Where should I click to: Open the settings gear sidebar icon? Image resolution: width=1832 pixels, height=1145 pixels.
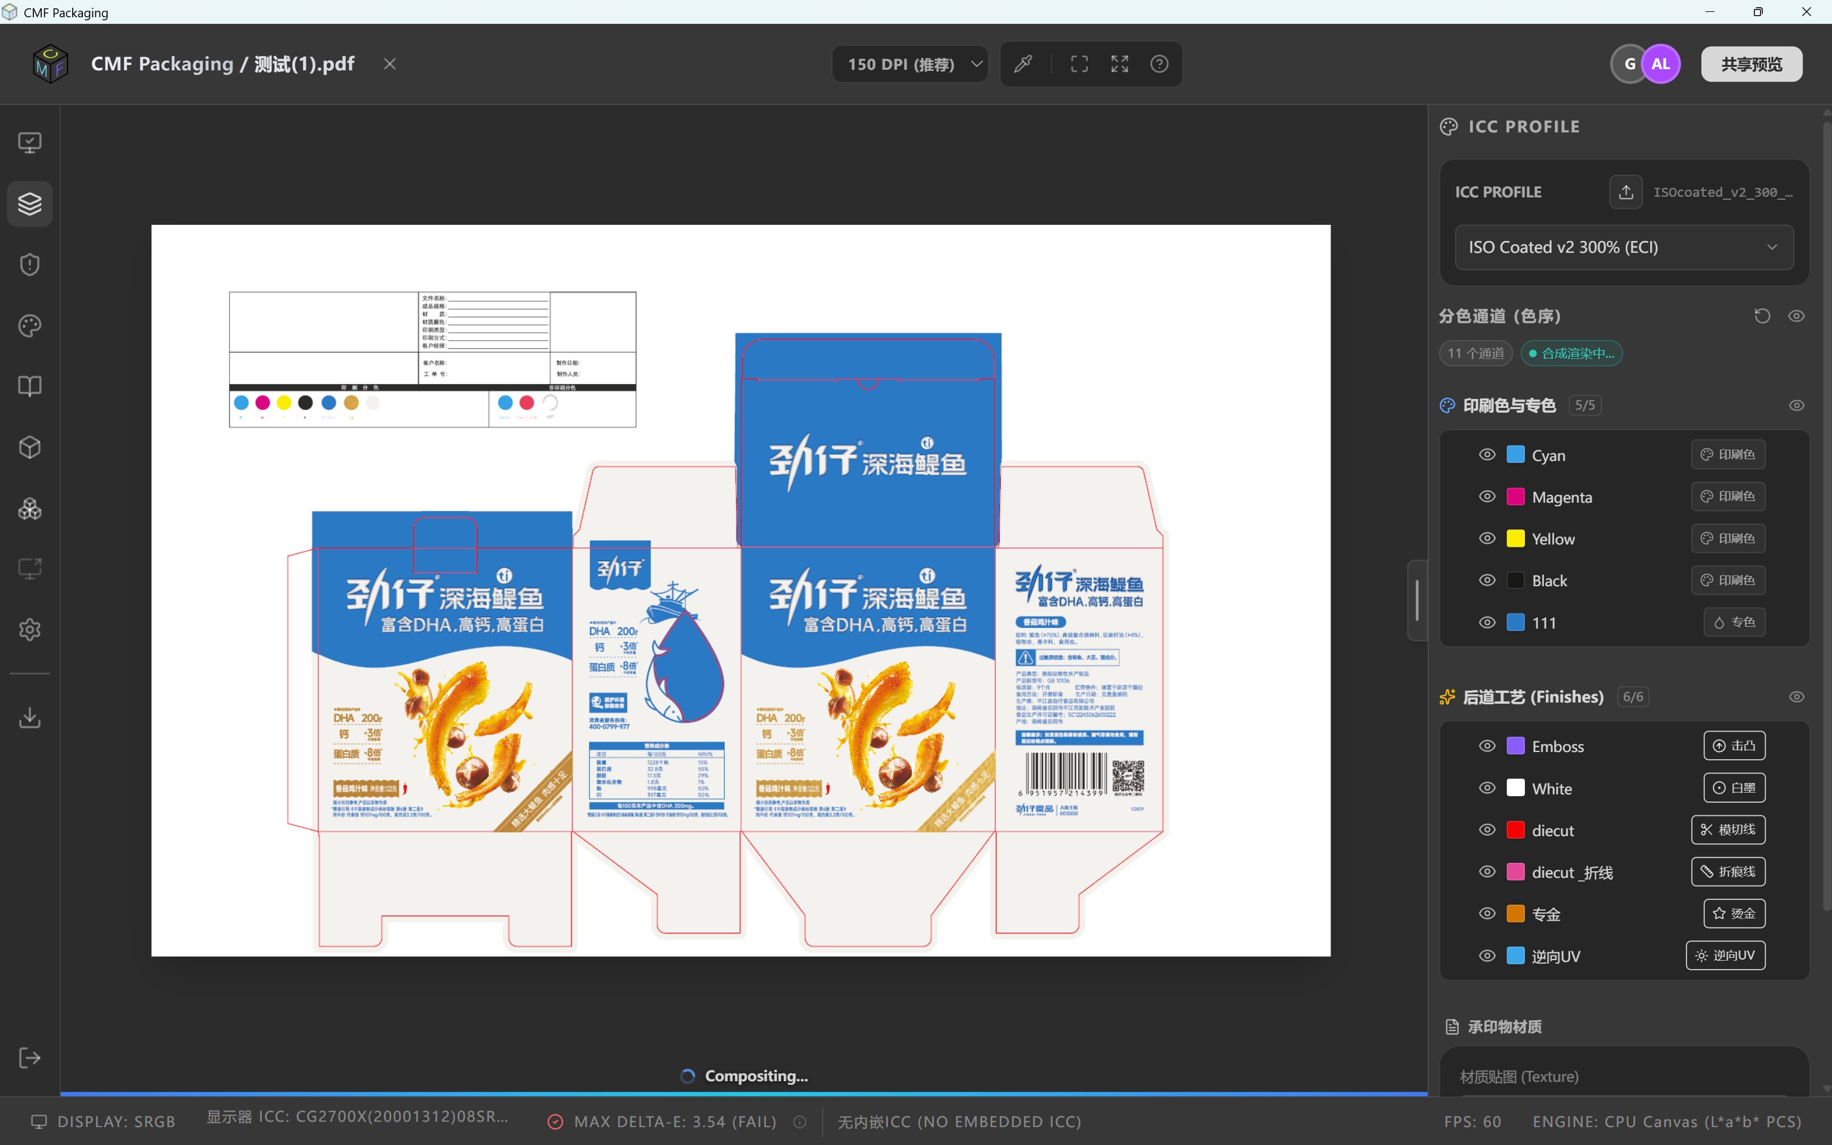[30, 630]
